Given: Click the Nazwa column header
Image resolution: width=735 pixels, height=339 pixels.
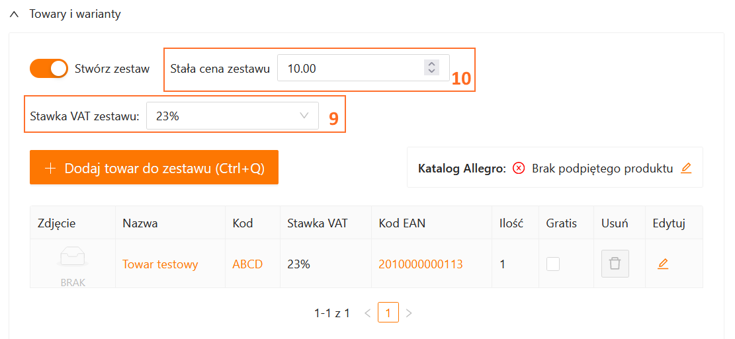Looking at the screenshot, I should (x=140, y=223).
